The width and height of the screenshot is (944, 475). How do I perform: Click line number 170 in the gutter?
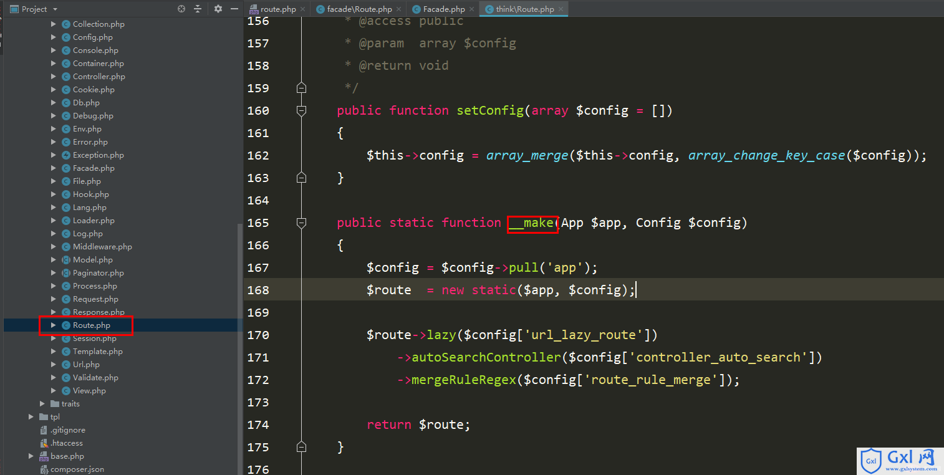[x=258, y=335]
